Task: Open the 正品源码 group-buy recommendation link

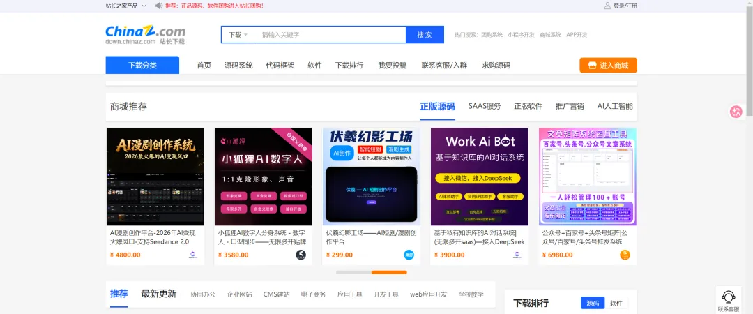Action: (214, 6)
